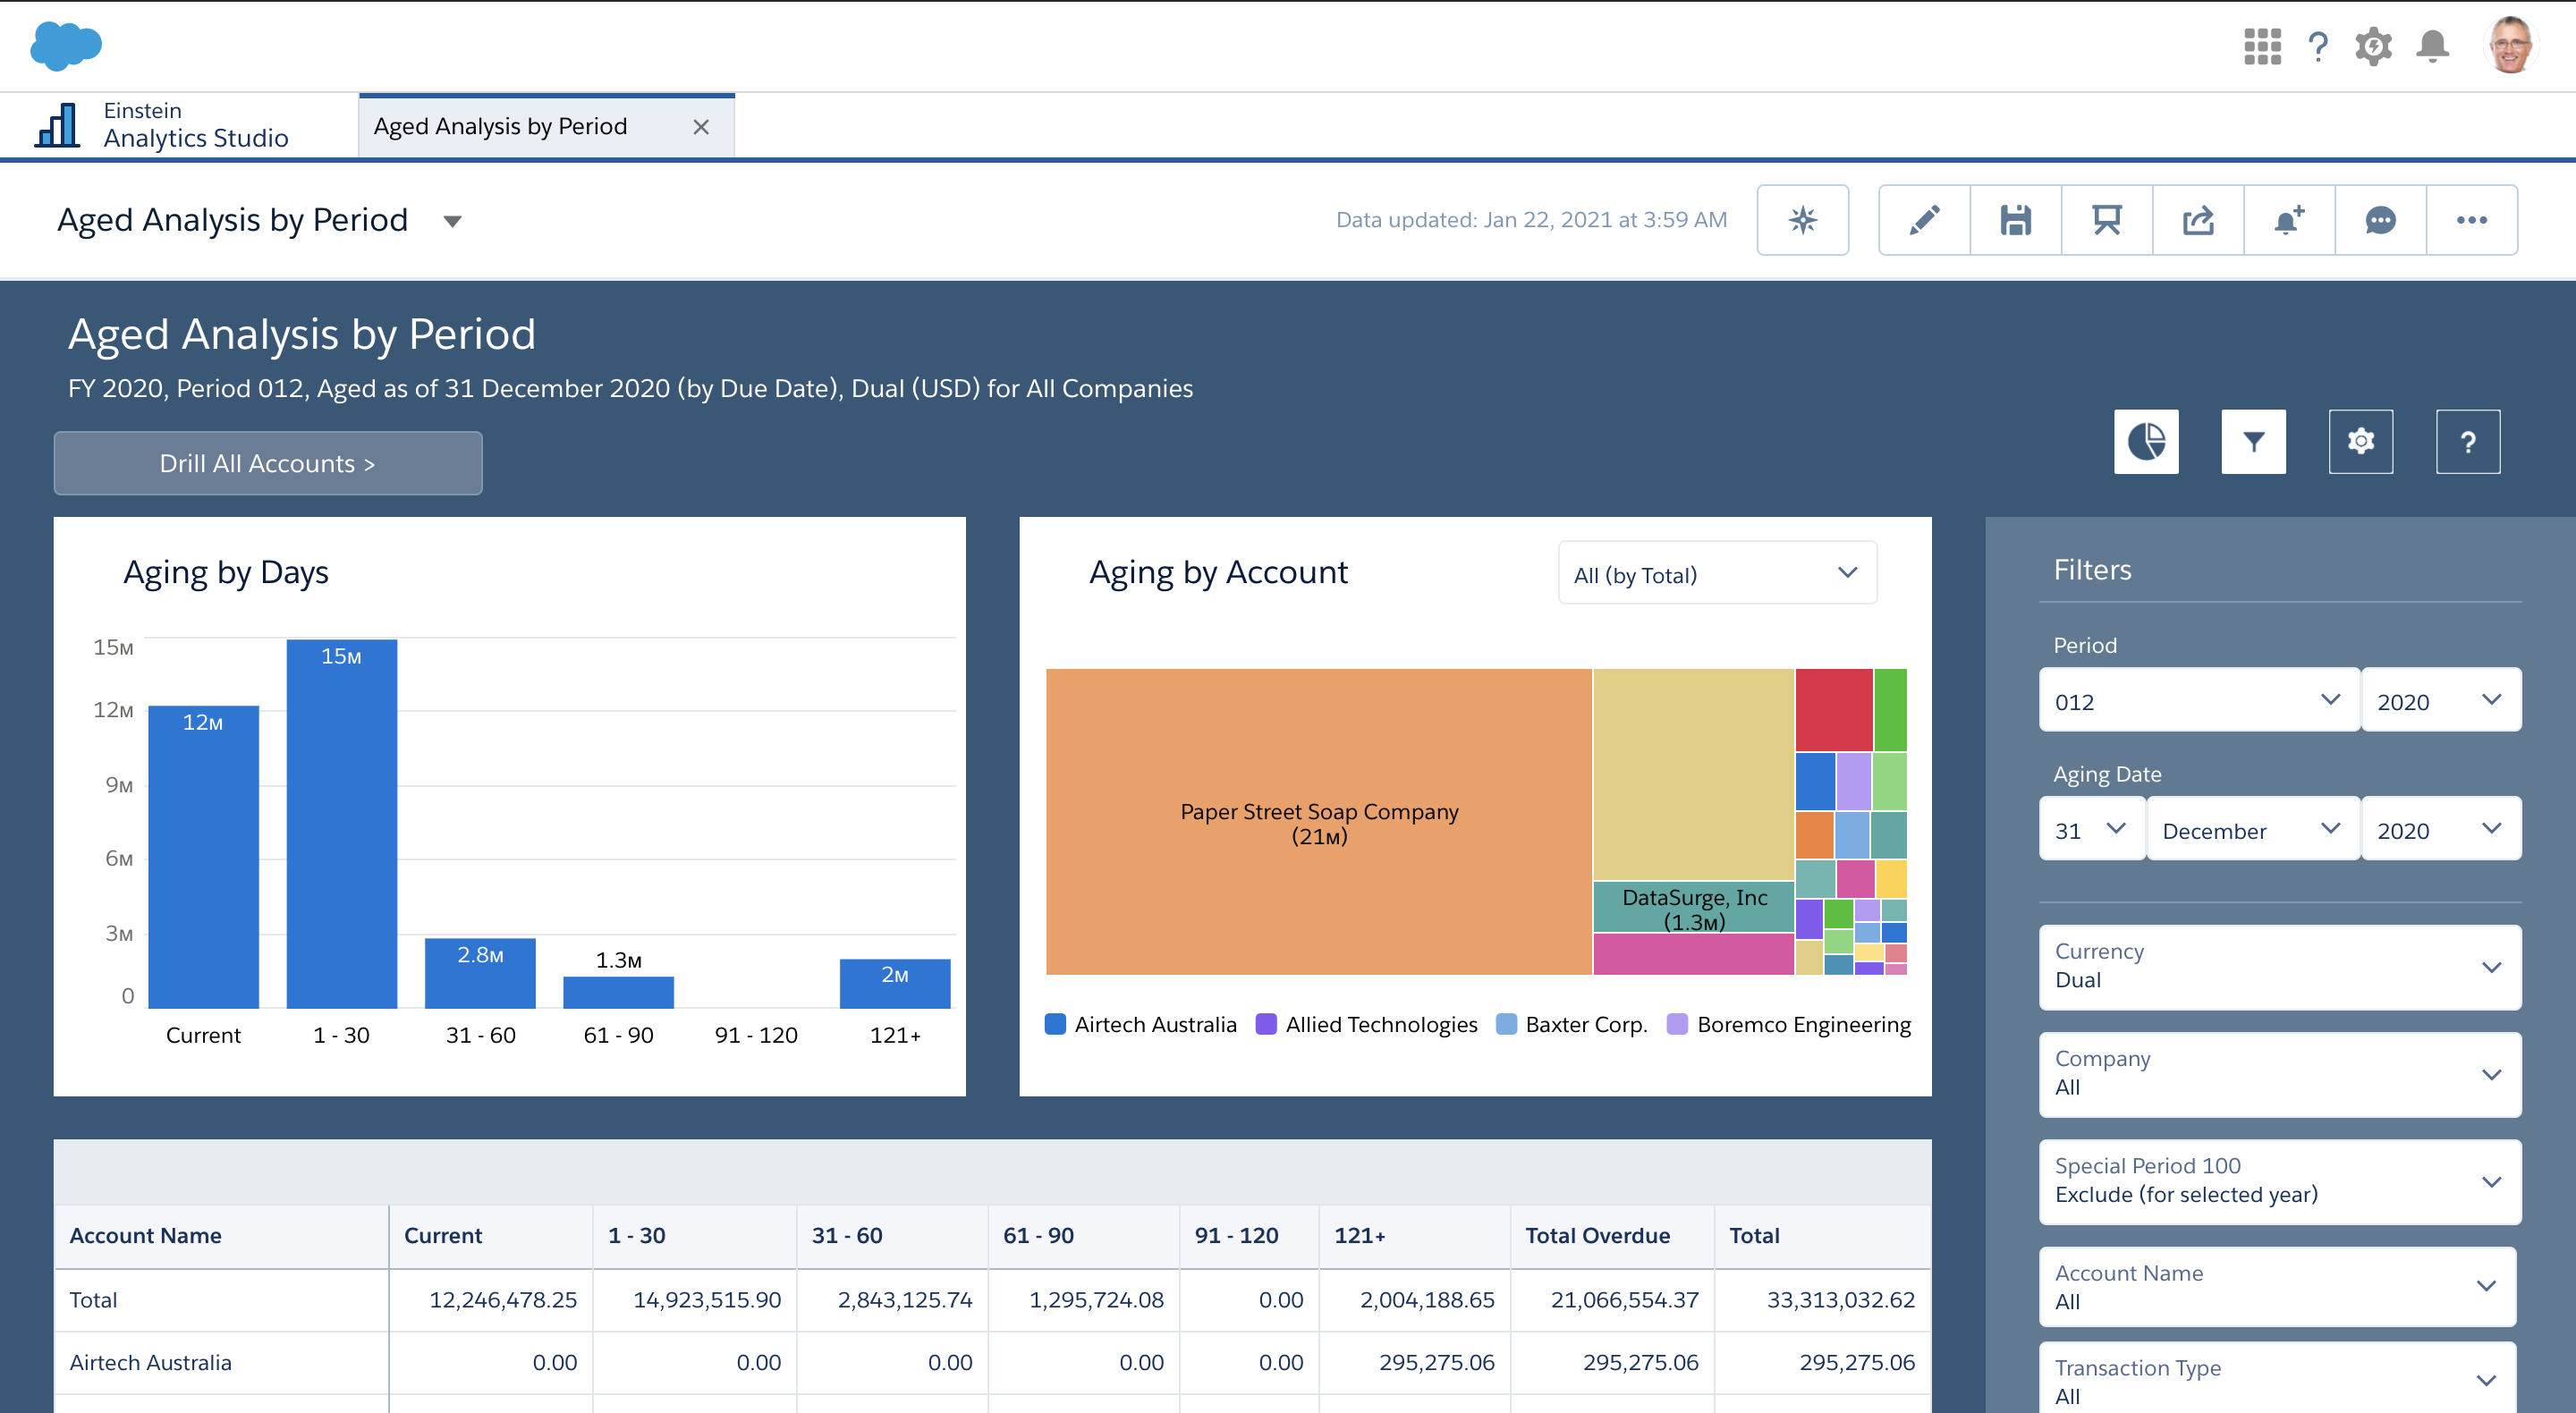Toggle the Special Period 100 expander
Viewport: 2576px width, 1413px height.
[2491, 1180]
